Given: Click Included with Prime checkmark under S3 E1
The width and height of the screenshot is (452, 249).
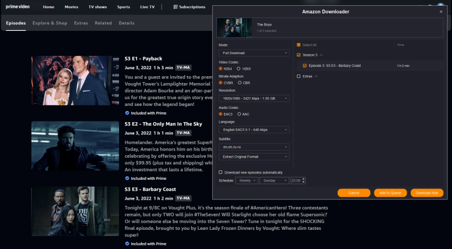Looking at the screenshot, I should pyautogui.click(x=127, y=113).
